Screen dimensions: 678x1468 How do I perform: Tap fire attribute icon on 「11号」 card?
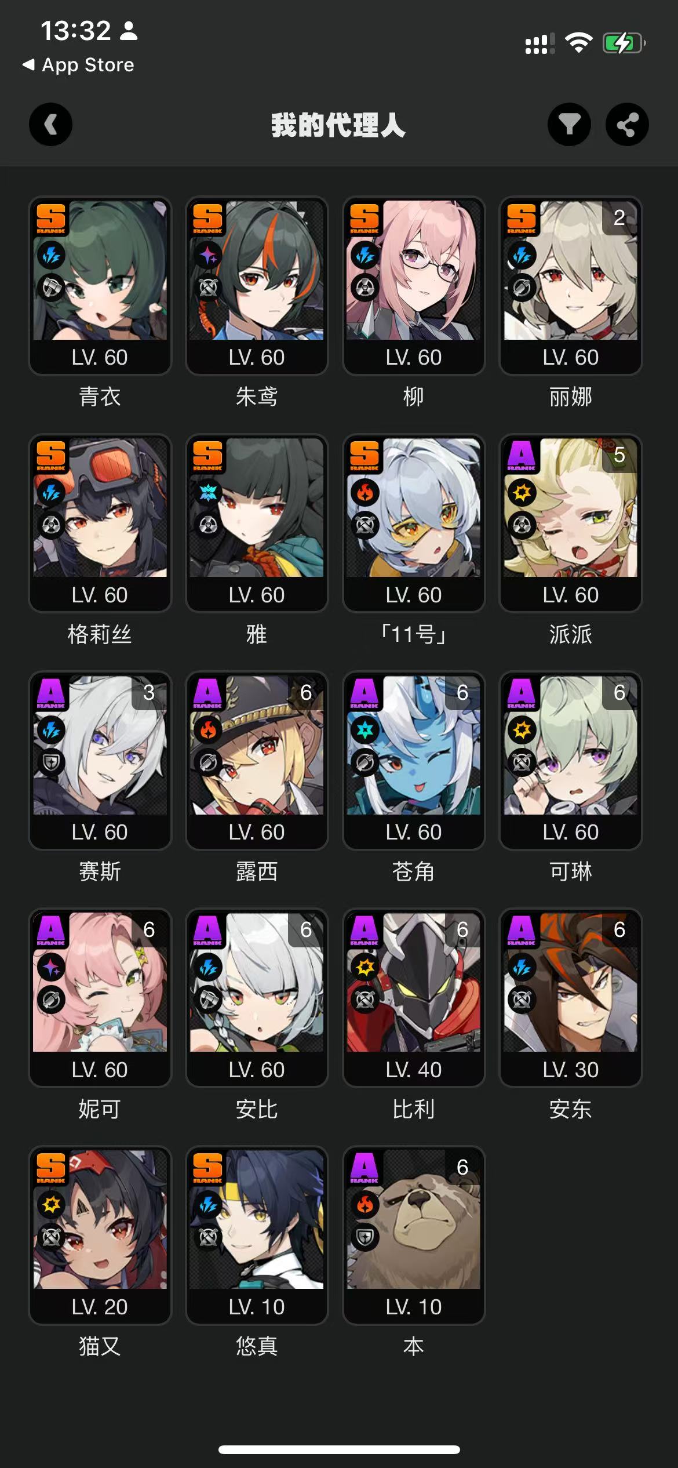point(365,492)
